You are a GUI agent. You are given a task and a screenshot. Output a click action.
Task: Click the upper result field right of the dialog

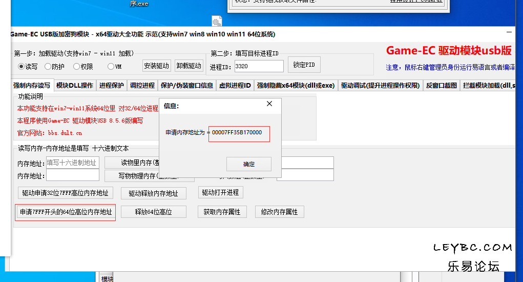(x=307, y=163)
